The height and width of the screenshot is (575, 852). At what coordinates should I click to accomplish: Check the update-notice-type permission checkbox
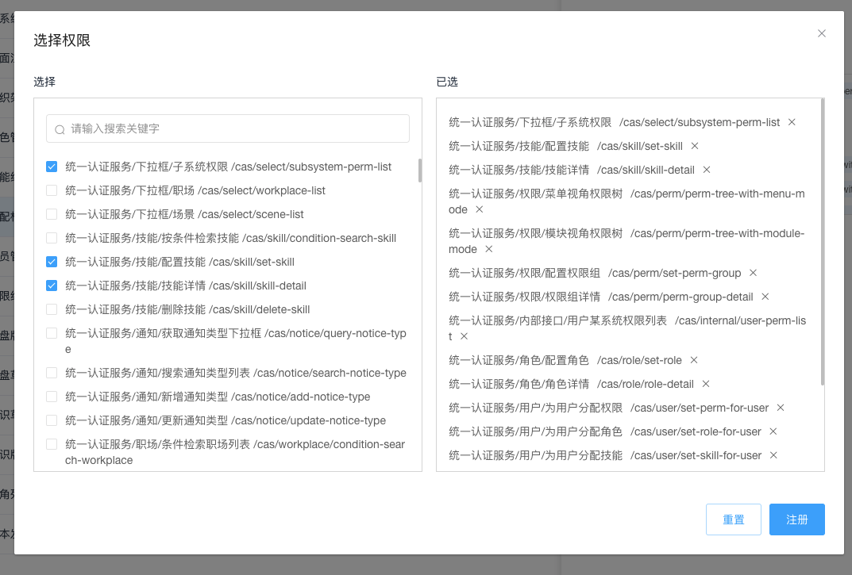tap(52, 420)
